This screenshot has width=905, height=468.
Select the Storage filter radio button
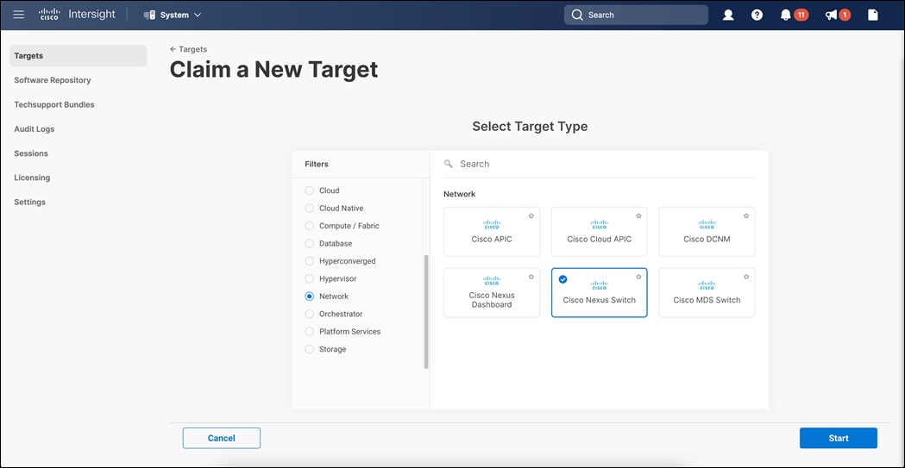(x=310, y=349)
